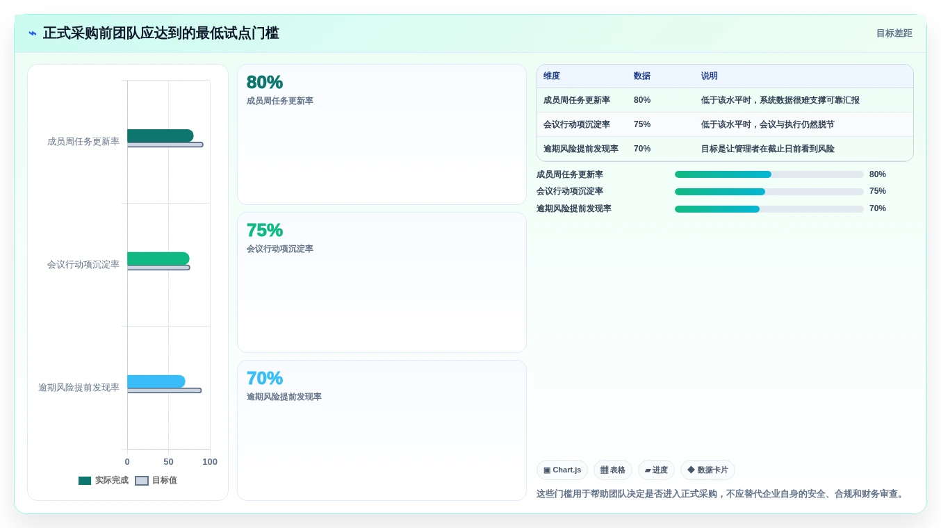Viewport: 941px width, 528px height.
Task: Click the 80% label after progress bar
Action: pos(878,174)
